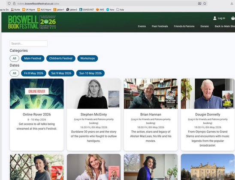The height and width of the screenshot is (180, 235).
Task: Open the blonde woman event photo
Action: [x=93, y=167]
